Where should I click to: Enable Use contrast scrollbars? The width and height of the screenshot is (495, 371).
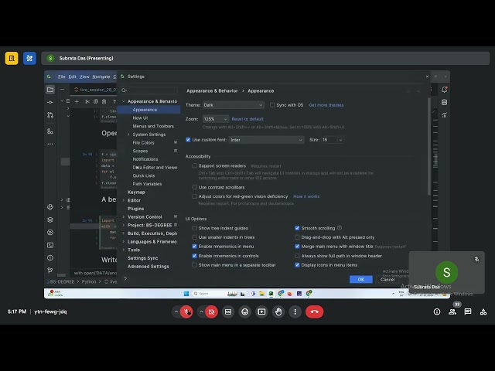tap(194, 187)
